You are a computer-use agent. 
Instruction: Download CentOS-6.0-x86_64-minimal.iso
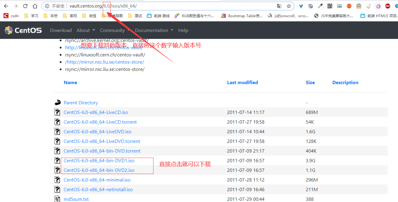coord(97,180)
